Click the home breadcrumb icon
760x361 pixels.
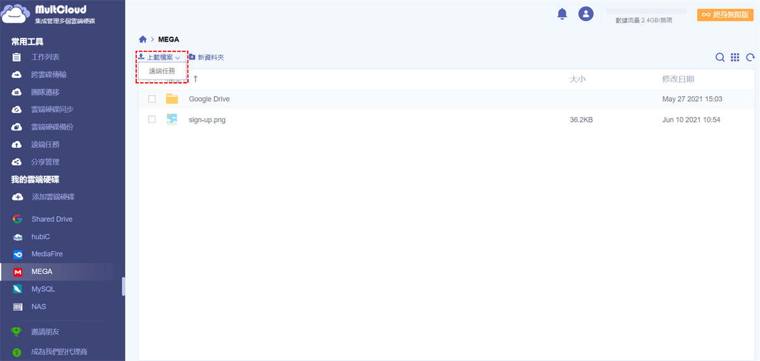click(x=142, y=39)
